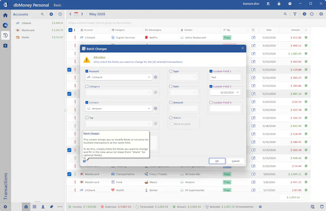Click the grid view icon in bottom tab bar
Image resolution: width=326 pixels, height=211 pixels.
[x=35, y=207]
